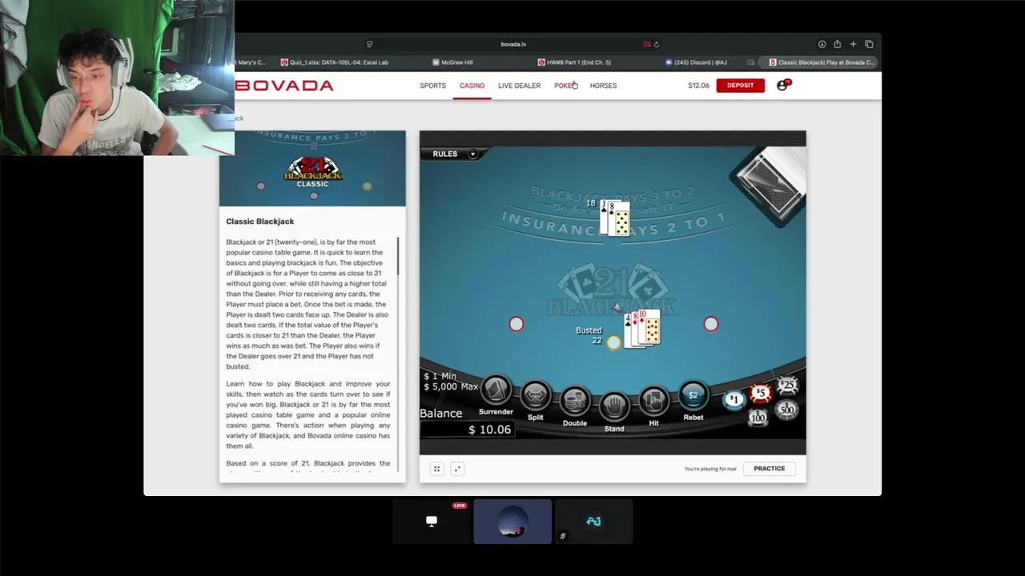Viewport: 1025px width, 576px height.
Task: Open a new browser tab
Action: pyautogui.click(x=853, y=44)
